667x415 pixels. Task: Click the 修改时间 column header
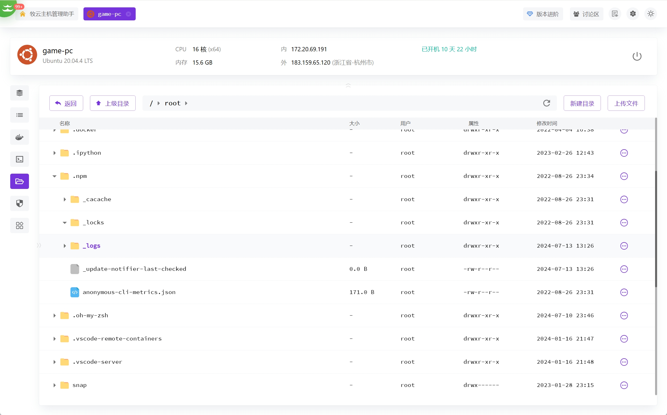[x=547, y=123]
